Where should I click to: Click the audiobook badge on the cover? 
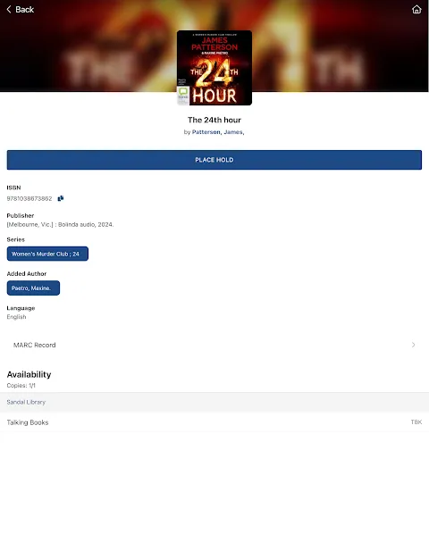(x=183, y=96)
